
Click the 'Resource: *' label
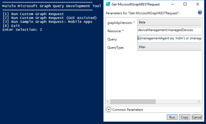[x=115, y=31]
